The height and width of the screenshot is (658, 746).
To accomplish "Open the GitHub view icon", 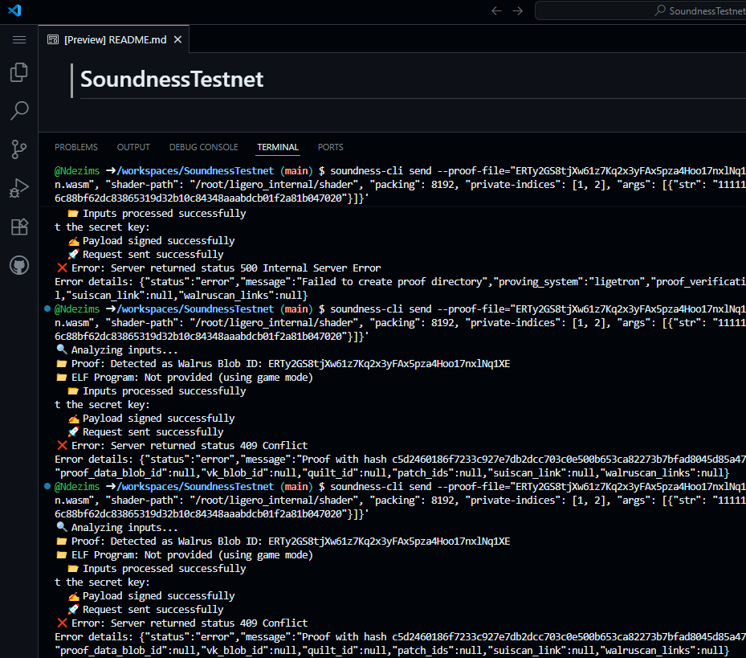I will [x=19, y=265].
